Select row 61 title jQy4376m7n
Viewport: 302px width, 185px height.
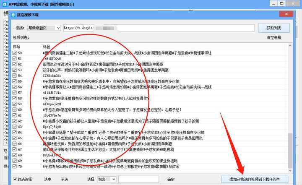click(52, 115)
